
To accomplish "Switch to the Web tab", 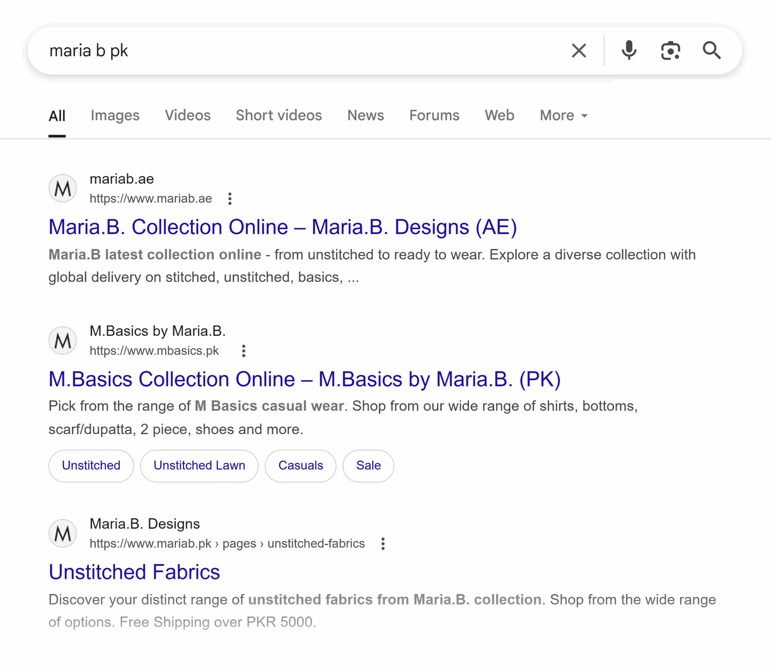I will (x=500, y=115).
